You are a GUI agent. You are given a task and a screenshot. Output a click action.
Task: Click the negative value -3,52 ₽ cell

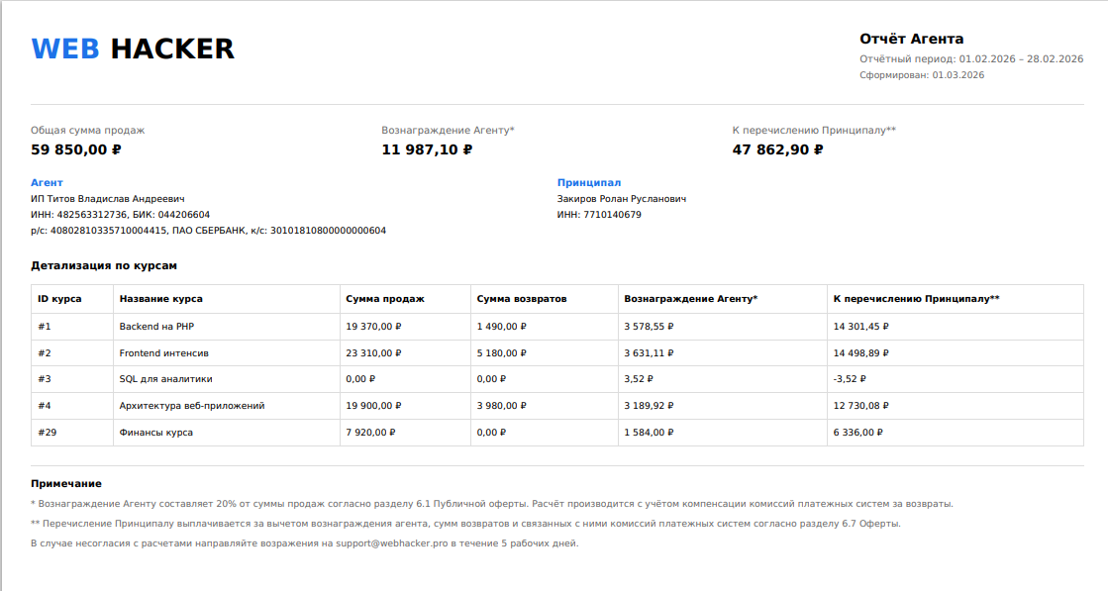coord(852,379)
